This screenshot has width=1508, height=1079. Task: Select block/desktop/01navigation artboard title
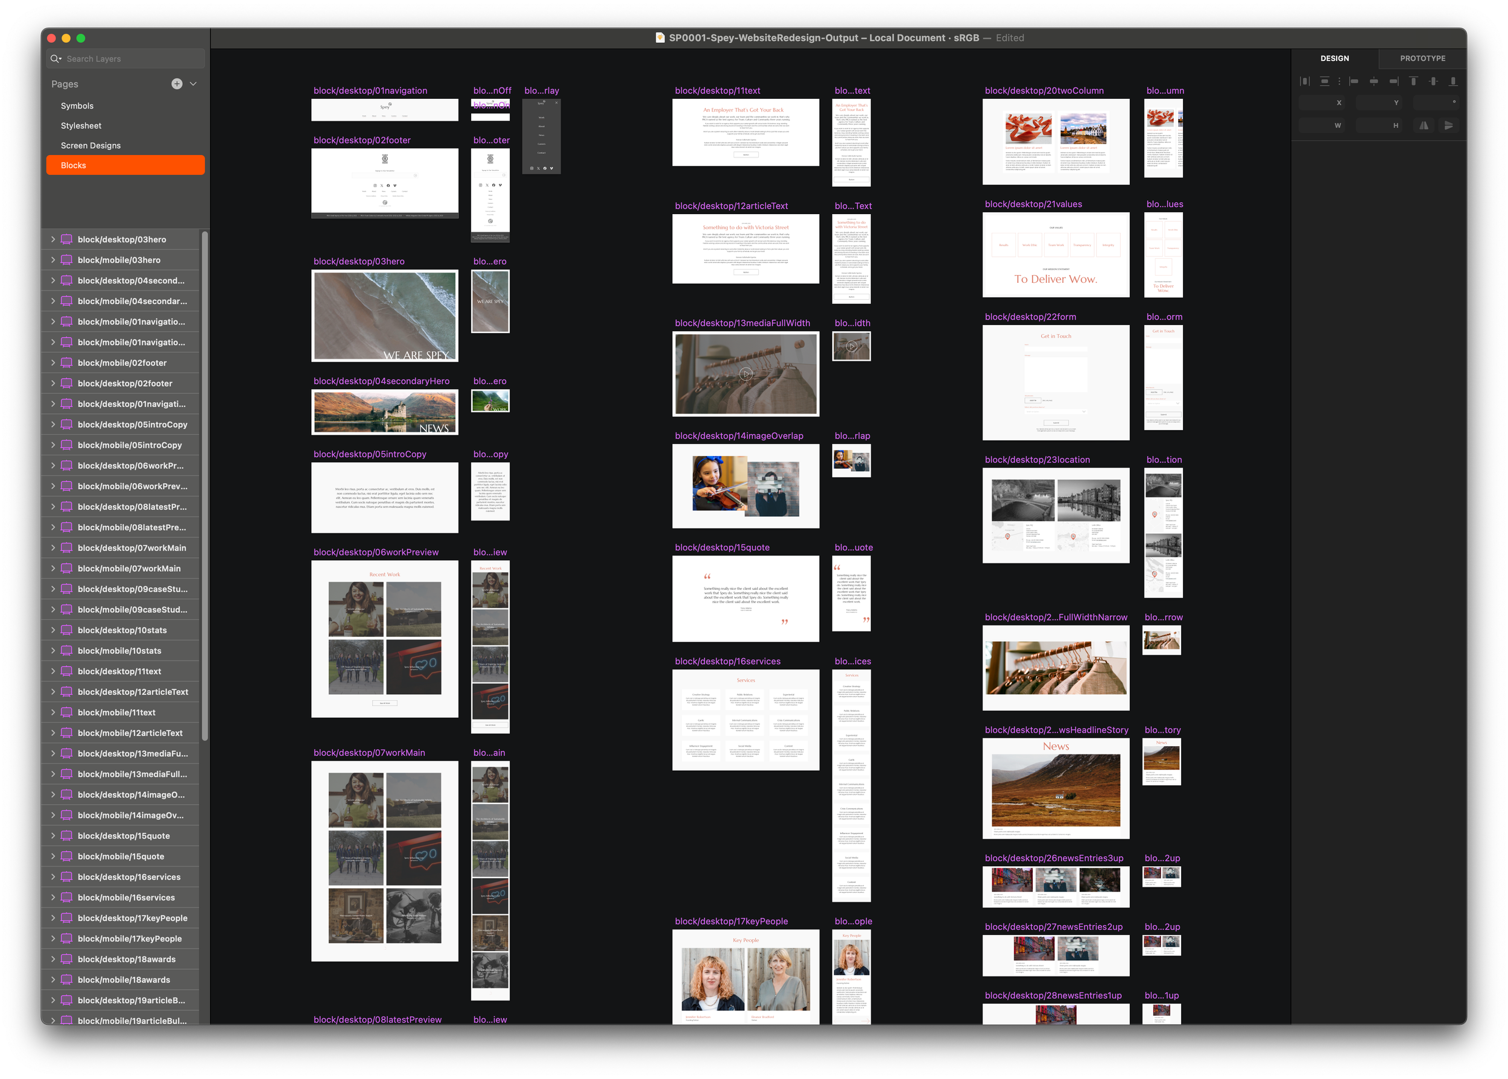pyautogui.click(x=370, y=91)
